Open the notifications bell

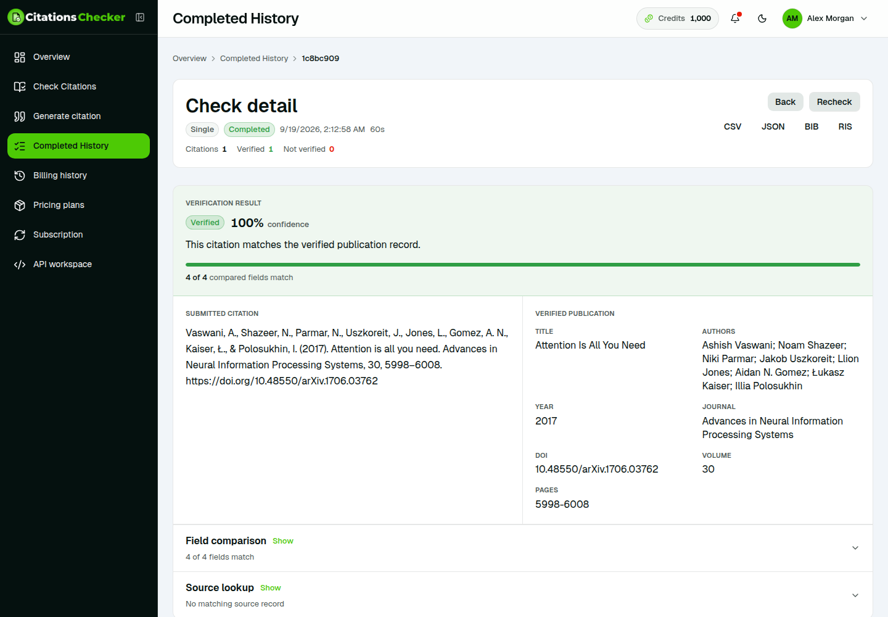(x=735, y=19)
